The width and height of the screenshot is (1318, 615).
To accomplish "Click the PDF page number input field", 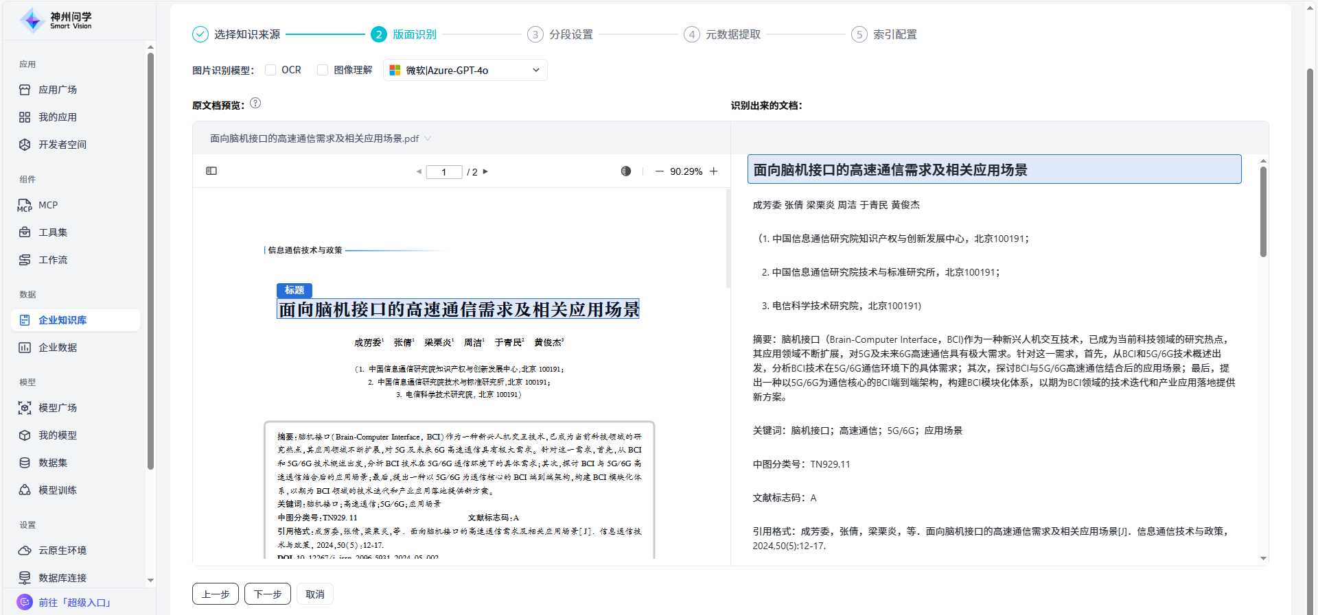I will click(443, 171).
